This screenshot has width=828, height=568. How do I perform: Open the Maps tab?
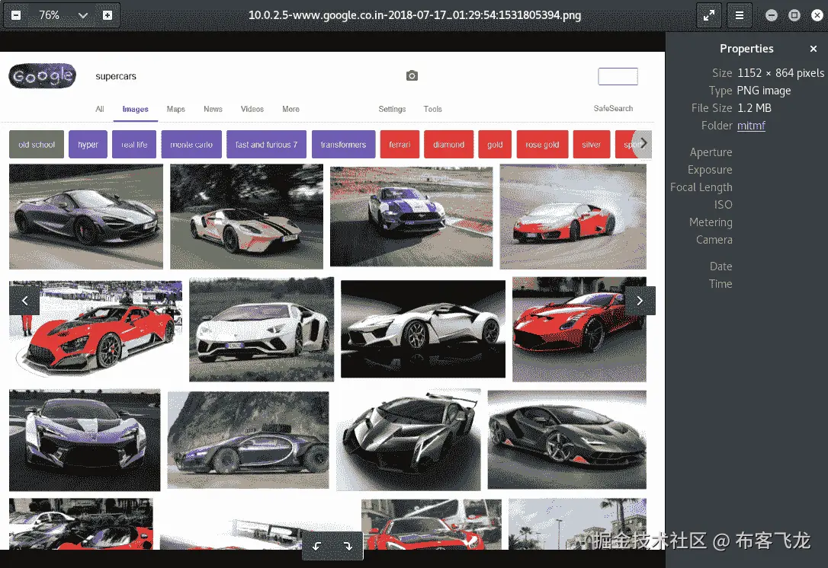pos(176,109)
